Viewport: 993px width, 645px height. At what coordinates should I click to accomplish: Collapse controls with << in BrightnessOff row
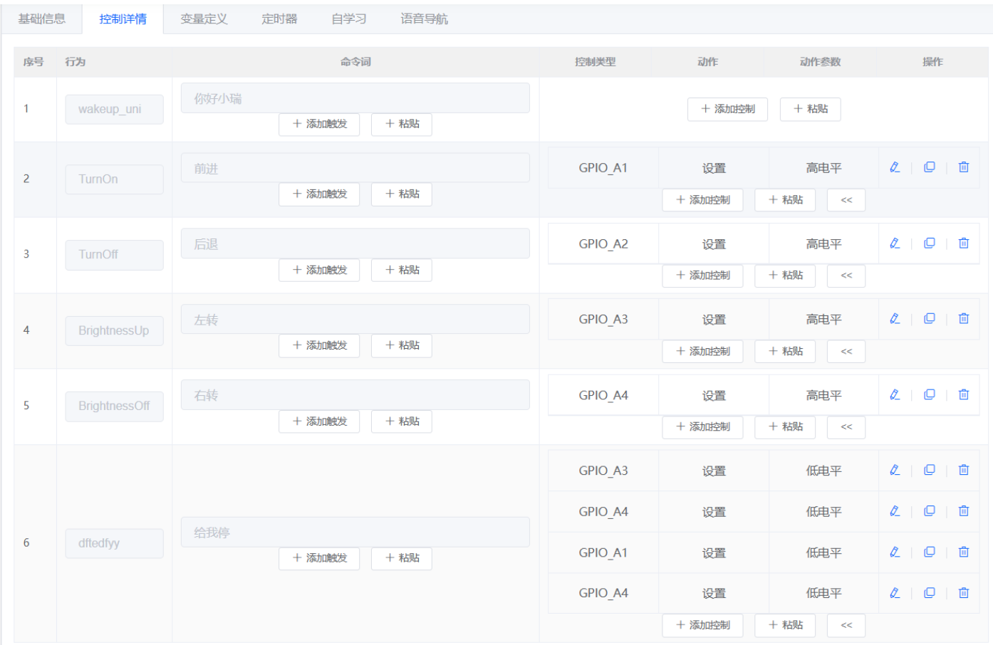pyautogui.click(x=846, y=427)
